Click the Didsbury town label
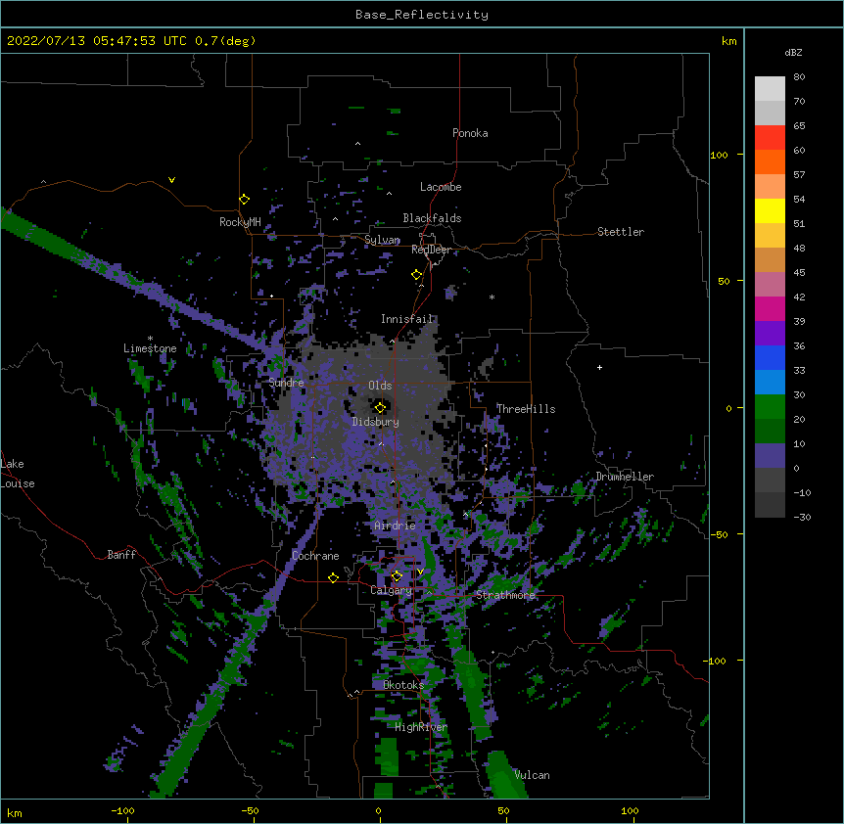 [376, 422]
